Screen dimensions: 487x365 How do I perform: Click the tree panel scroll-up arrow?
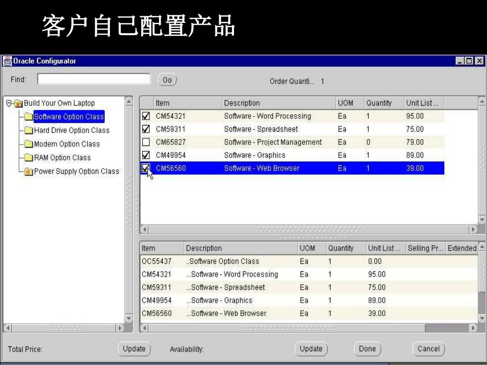(x=129, y=101)
